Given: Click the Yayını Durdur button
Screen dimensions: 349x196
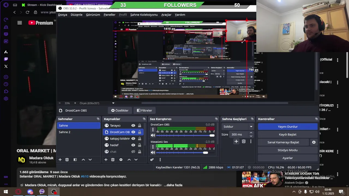Looking at the screenshot, I should pyautogui.click(x=288, y=127).
